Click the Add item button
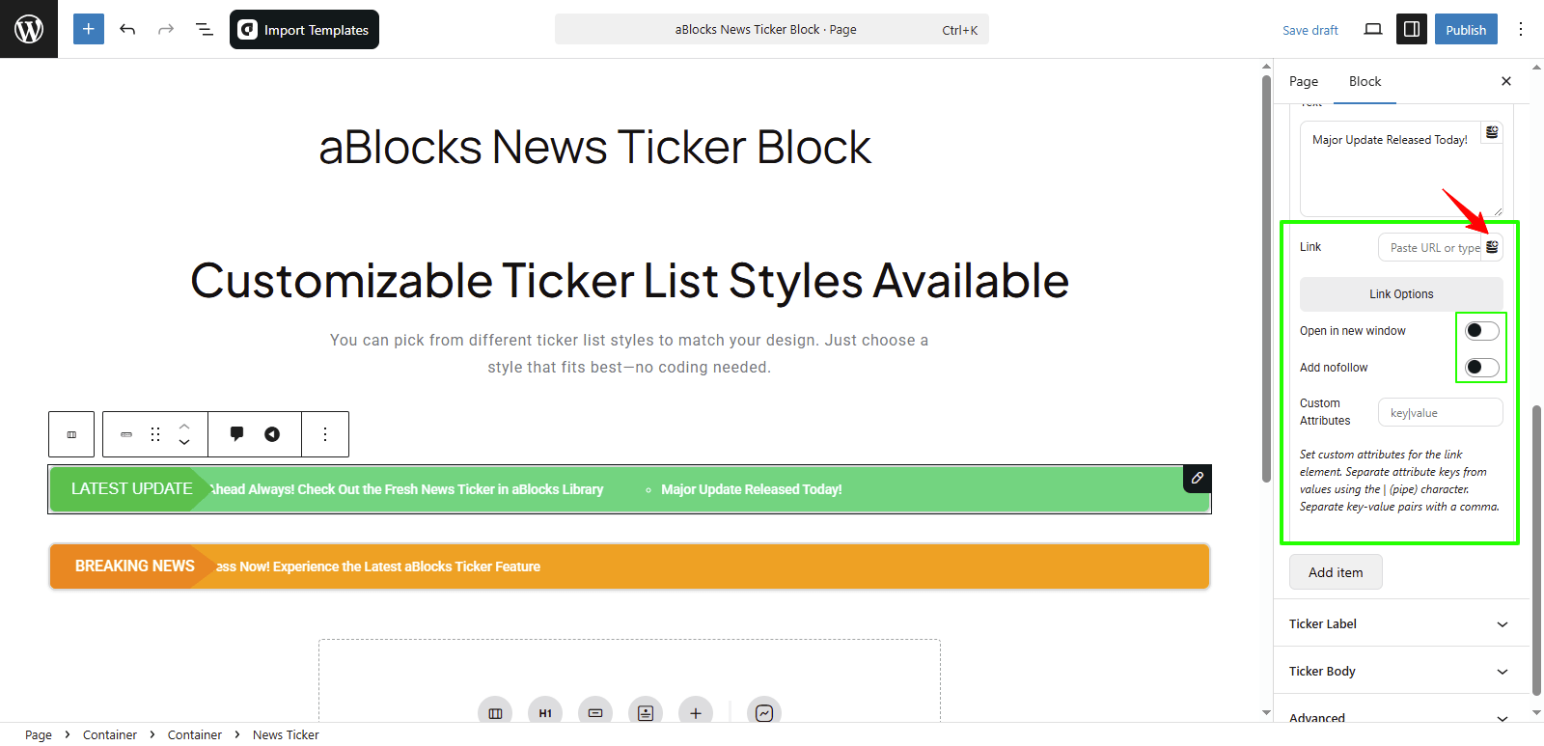The width and height of the screenshot is (1544, 746). [1336, 572]
